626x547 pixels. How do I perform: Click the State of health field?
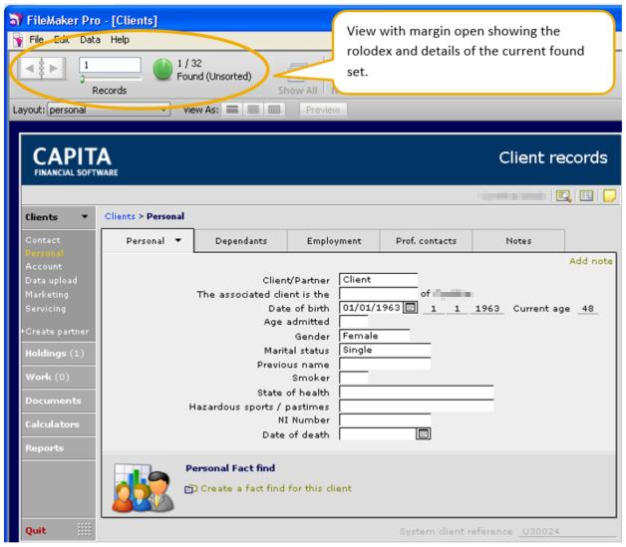(417, 393)
